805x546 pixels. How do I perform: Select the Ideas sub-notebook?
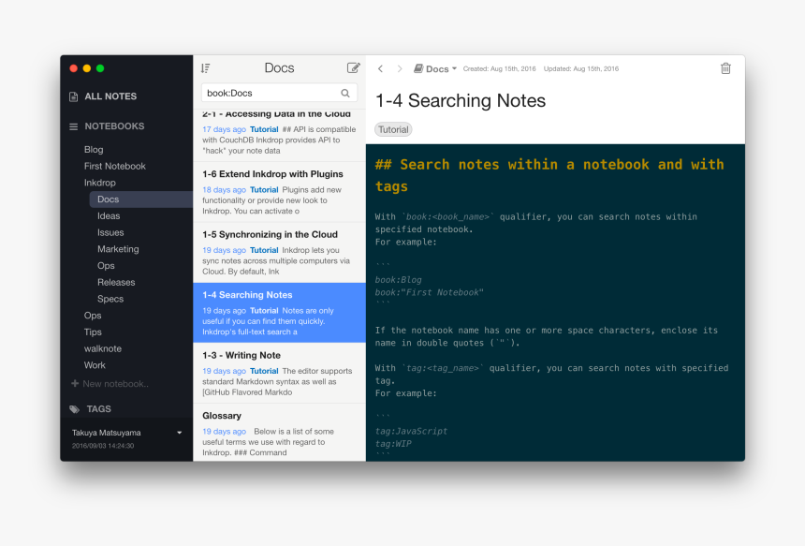click(x=109, y=216)
